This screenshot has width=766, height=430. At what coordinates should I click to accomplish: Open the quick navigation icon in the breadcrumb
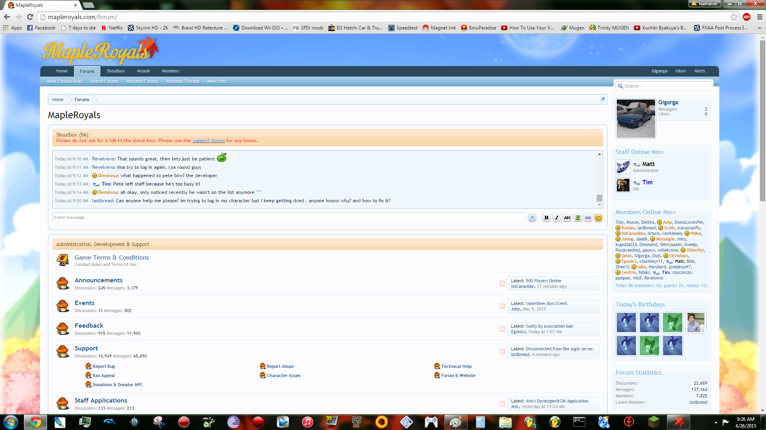602,100
